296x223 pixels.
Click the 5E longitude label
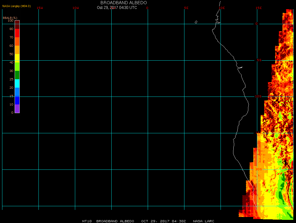(186, 8)
